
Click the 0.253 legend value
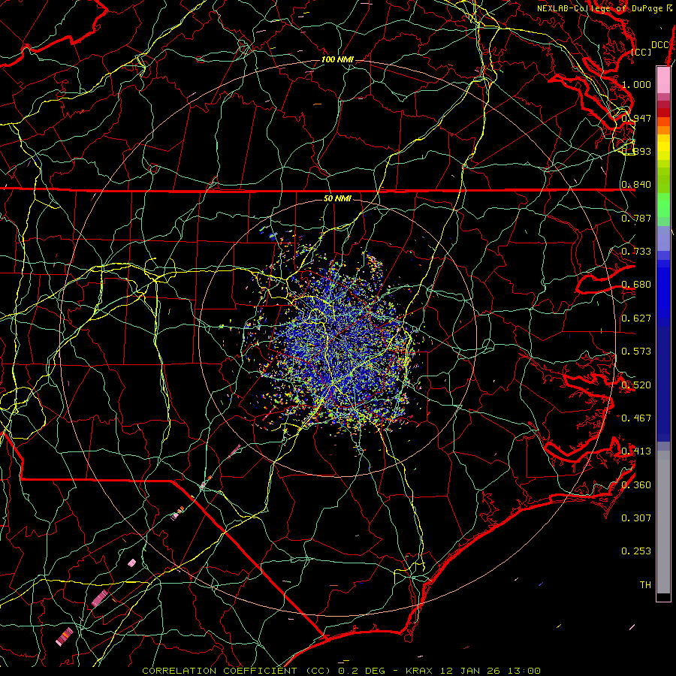click(636, 551)
